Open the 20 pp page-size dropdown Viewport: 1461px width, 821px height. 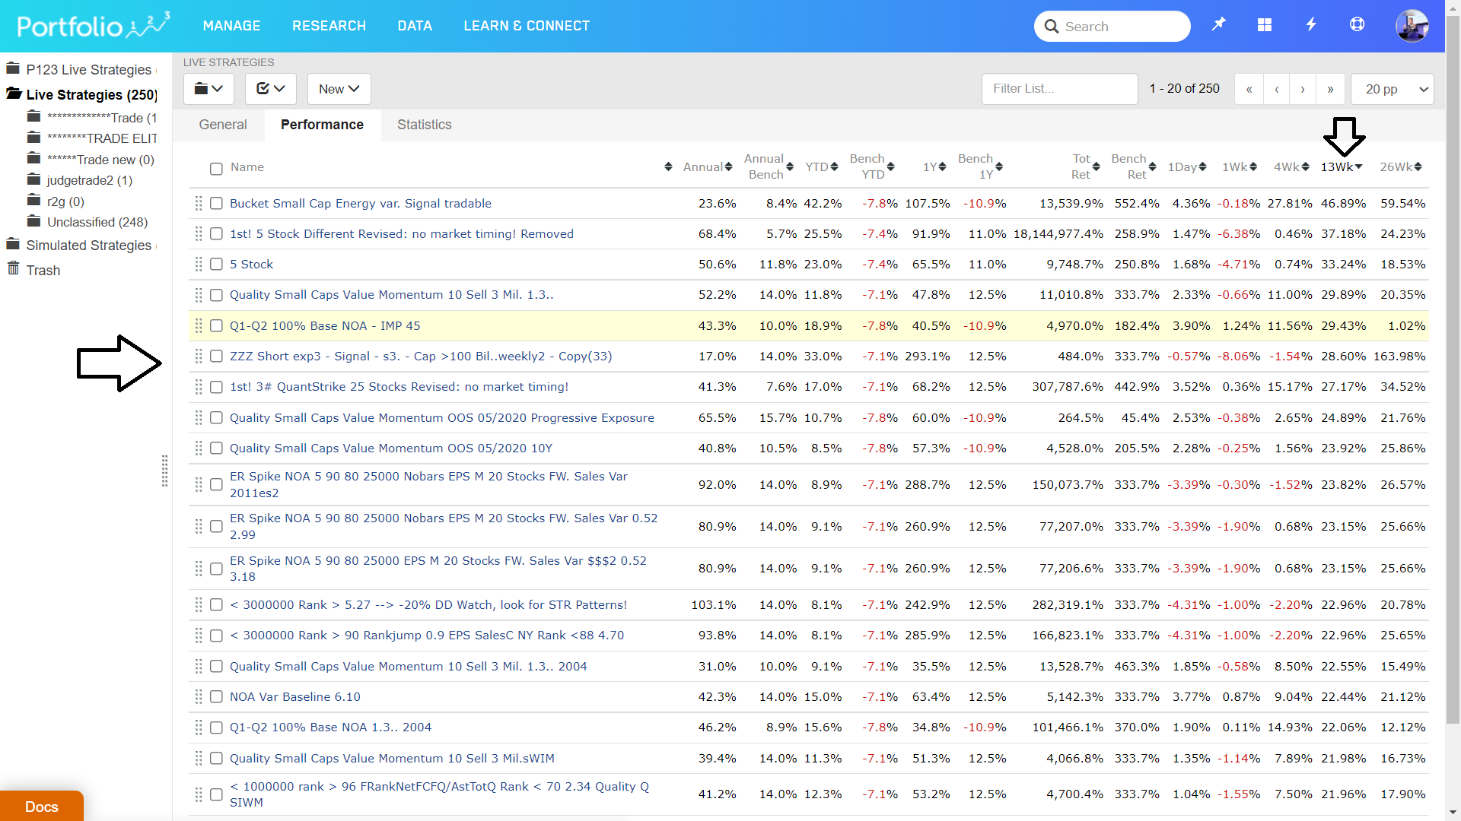(x=1392, y=89)
